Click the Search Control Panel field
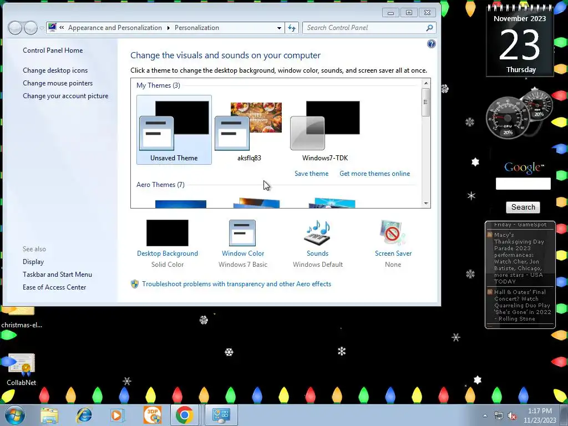 (369, 28)
